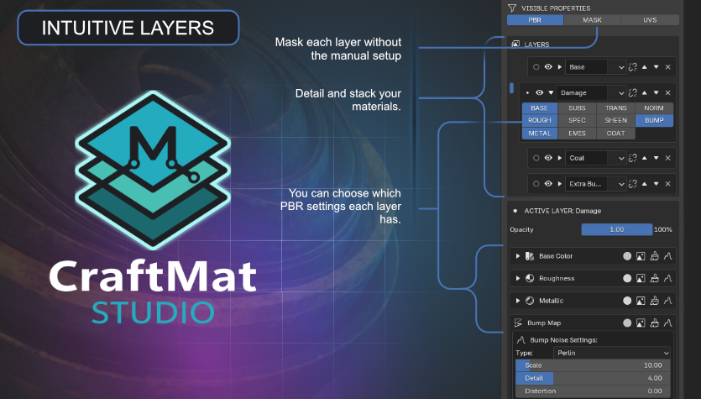Move the Damage layer up
This screenshot has width=701, height=399.
point(644,92)
